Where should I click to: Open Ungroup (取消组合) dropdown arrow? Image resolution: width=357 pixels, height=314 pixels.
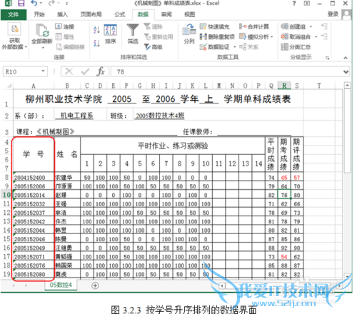click(x=316, y=37)
